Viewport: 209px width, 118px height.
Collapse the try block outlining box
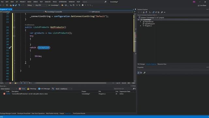[x=14, y=36]
